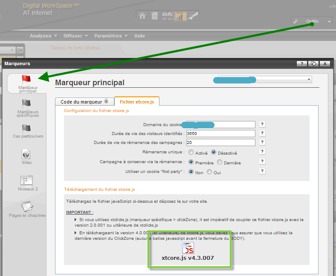This screenshot has height=276, width=336.
Task: Click the visitor lifetime field showing 3650
Action: pyautogui.click(x=221, y=133)
